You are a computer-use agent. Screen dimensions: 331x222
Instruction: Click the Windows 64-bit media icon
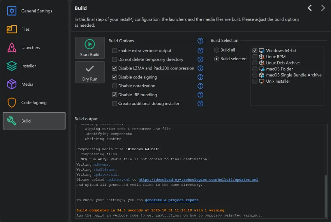tap(262, 50)
